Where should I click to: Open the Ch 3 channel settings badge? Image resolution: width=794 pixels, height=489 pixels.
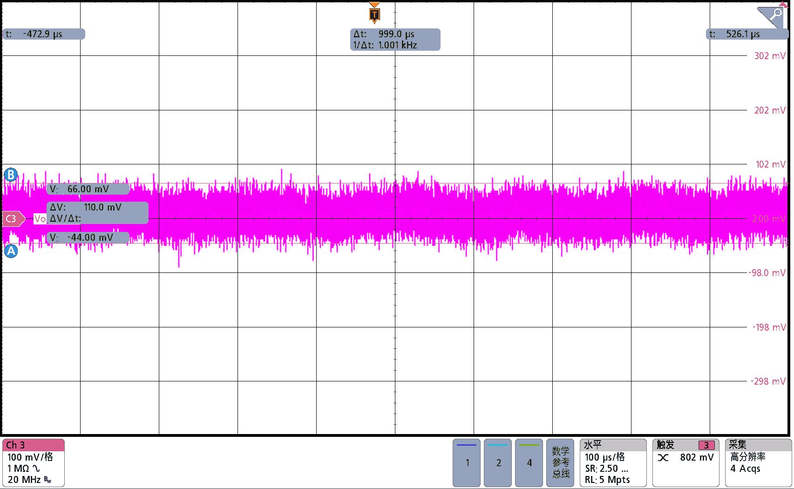[33, 463]
